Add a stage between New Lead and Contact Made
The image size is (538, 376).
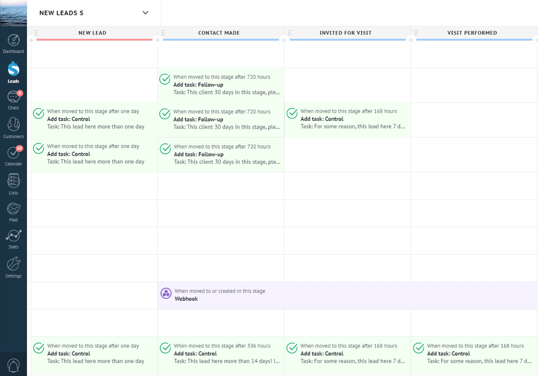[158, 40]
